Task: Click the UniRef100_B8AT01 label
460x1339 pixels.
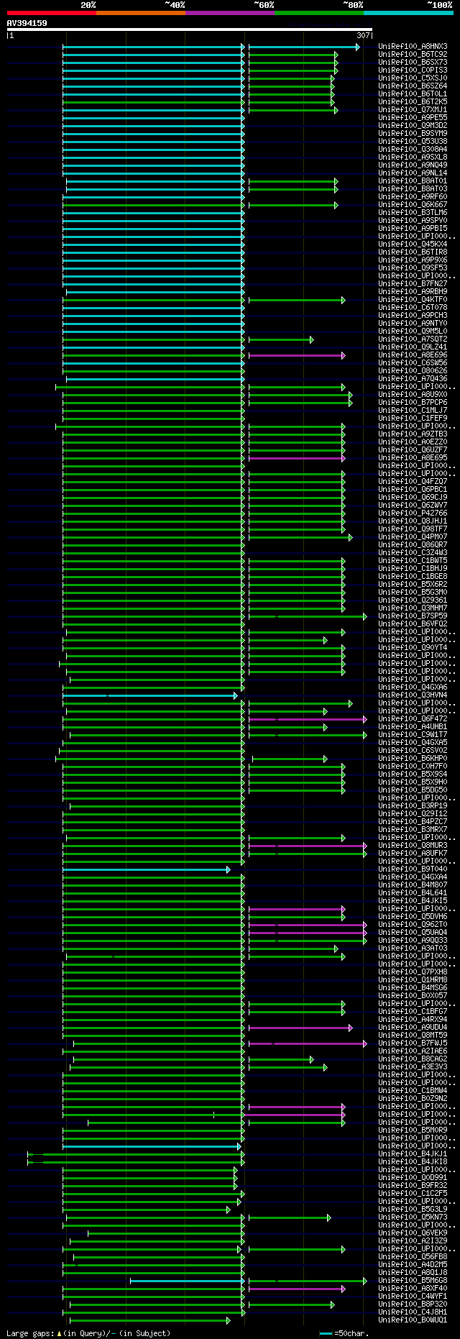Action: tap(413, 181)
